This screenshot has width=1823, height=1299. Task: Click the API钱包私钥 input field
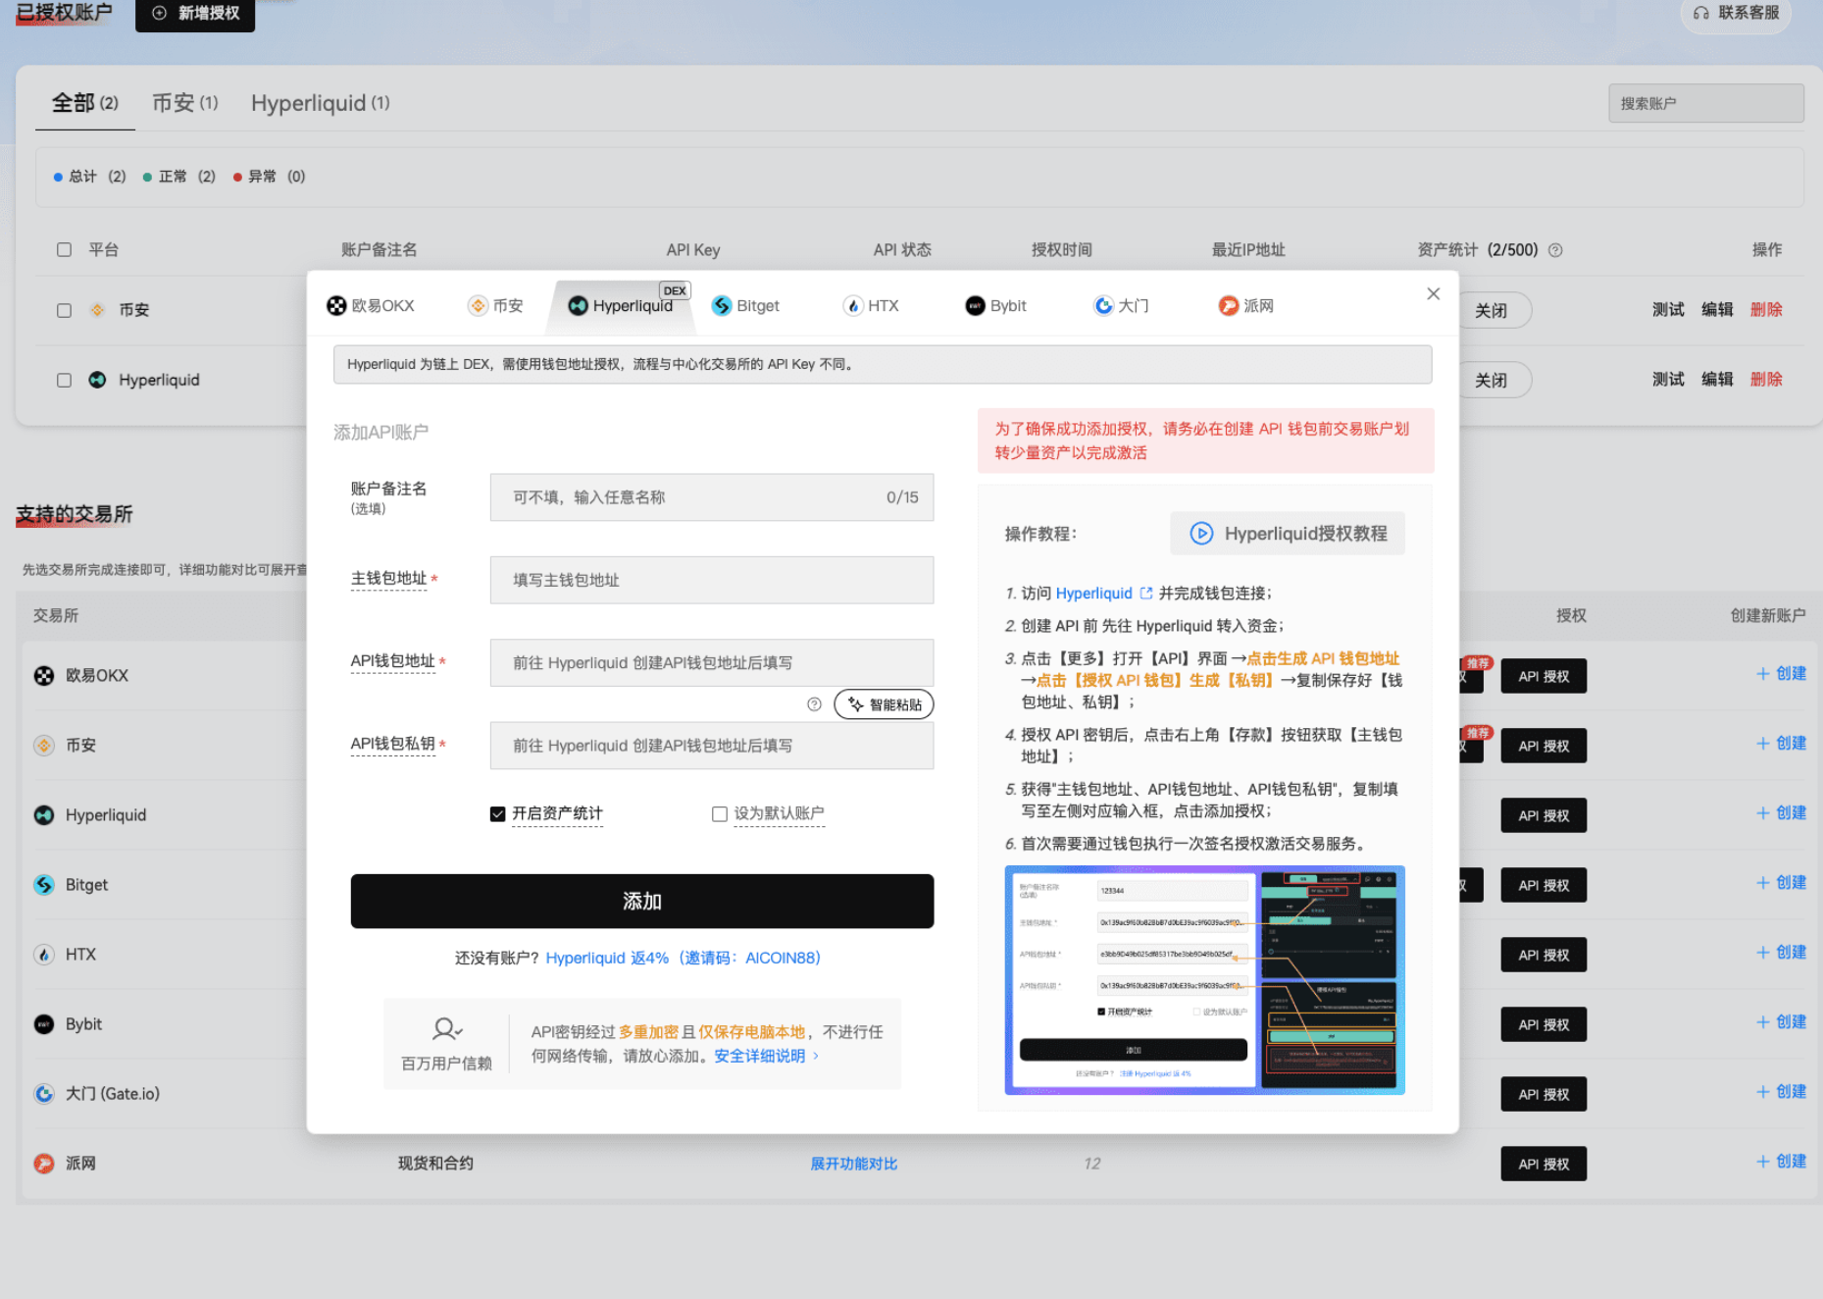point(712,746)
